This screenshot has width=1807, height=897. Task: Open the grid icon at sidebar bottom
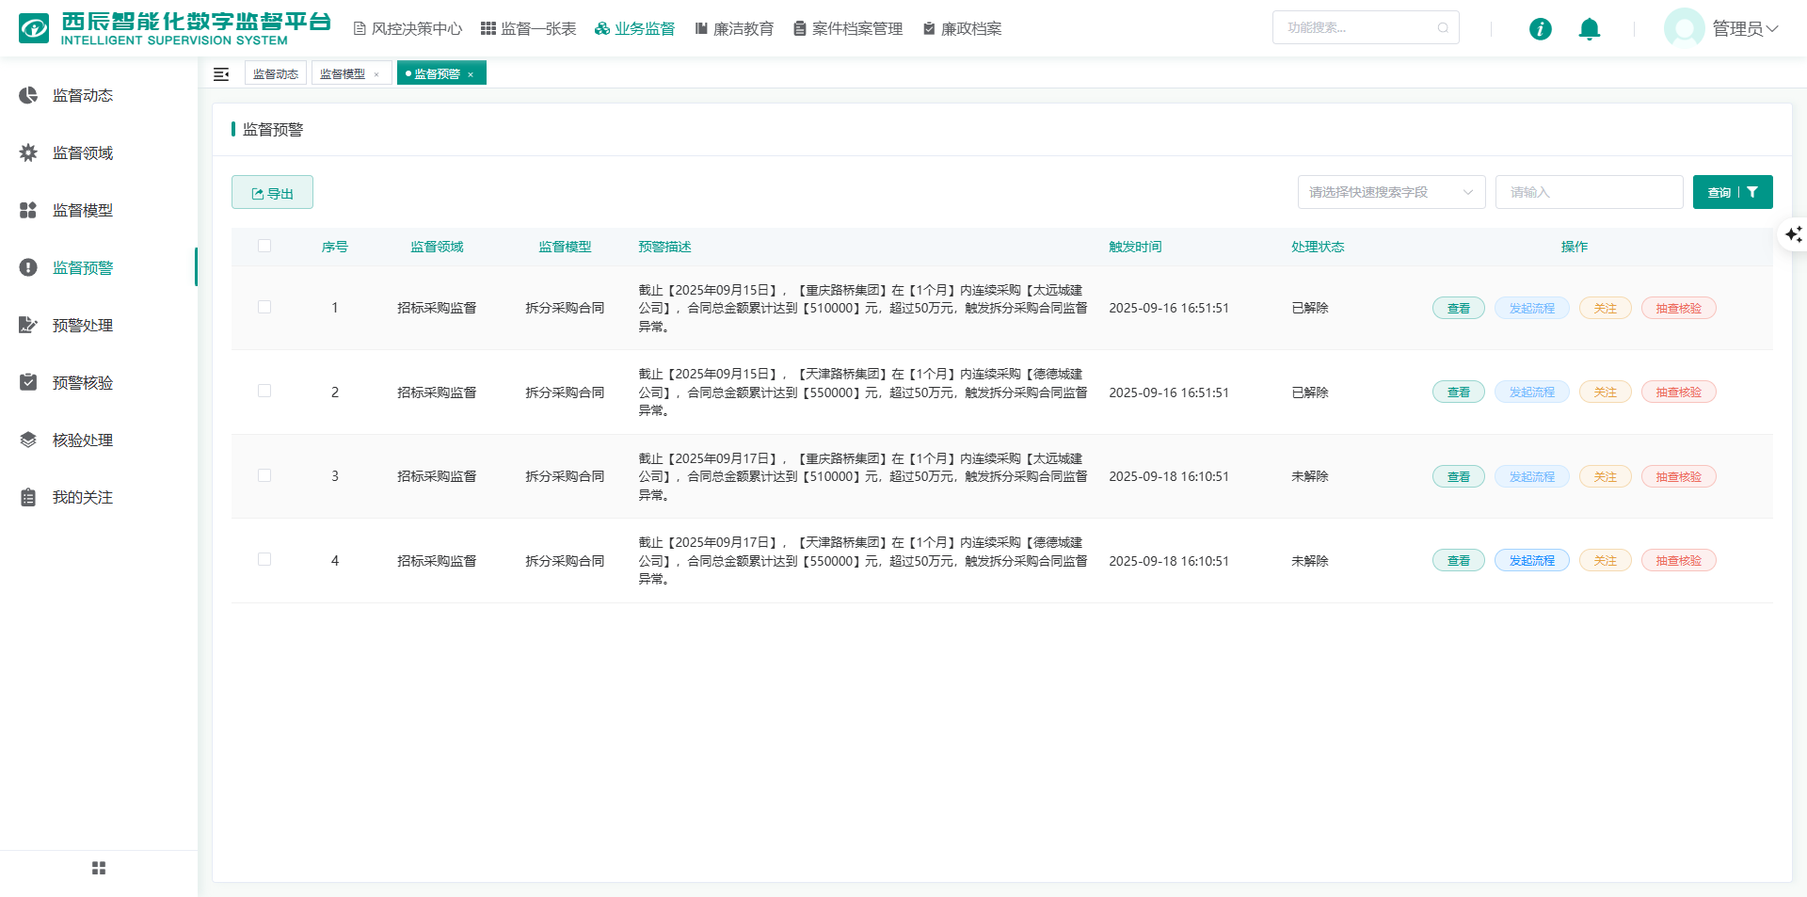point(99,868)
